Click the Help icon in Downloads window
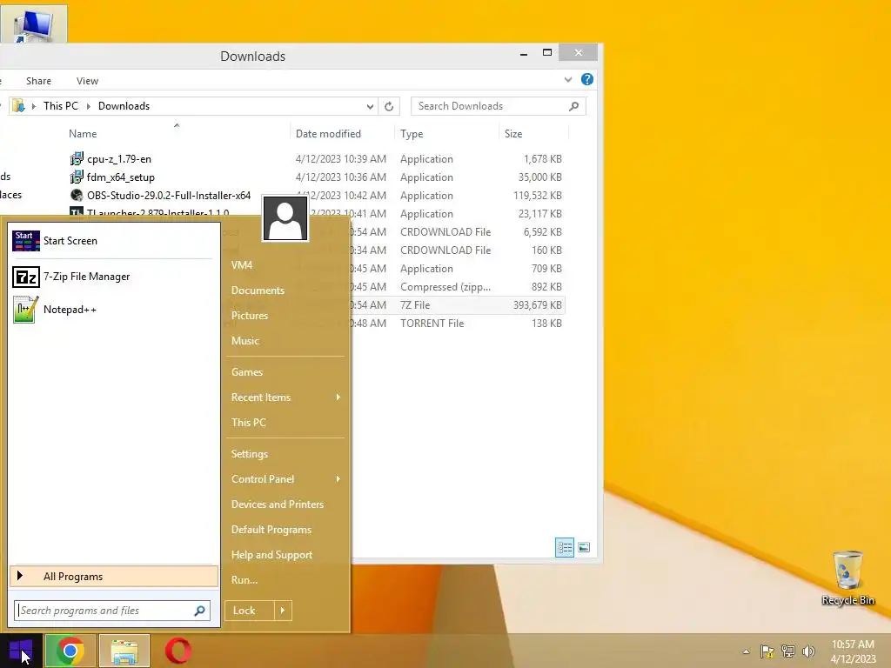The height and width of the screenshot is (668, 891). coord(587,79)
